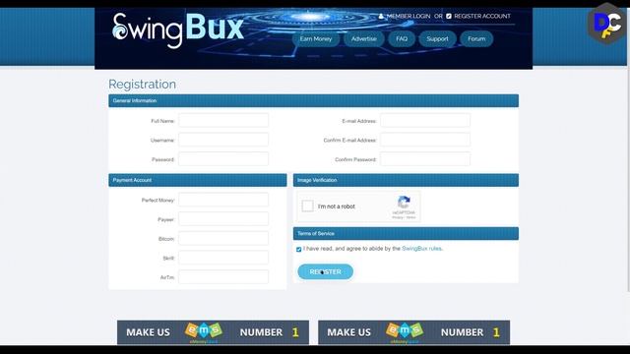
Task: Check the I'm not a robot box
Action: pyautogui.click(x=308, y=206)
